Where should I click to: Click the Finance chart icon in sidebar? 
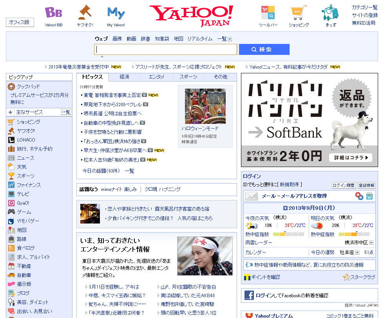click(11, 185)
